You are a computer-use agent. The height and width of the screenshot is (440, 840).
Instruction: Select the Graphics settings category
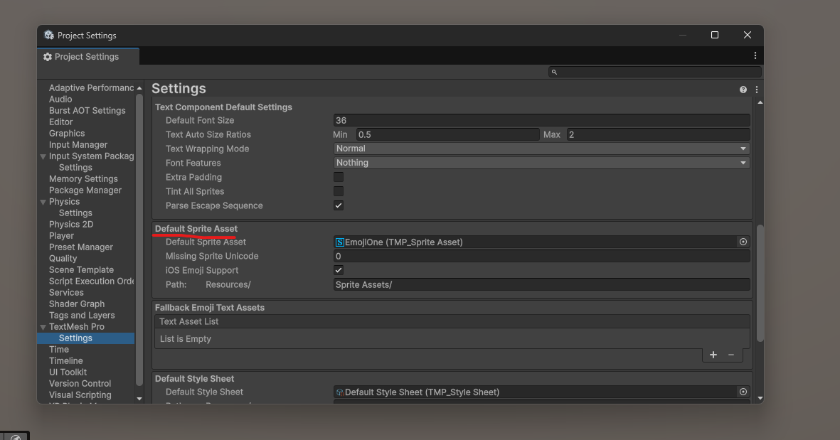(x=67, y=134)
